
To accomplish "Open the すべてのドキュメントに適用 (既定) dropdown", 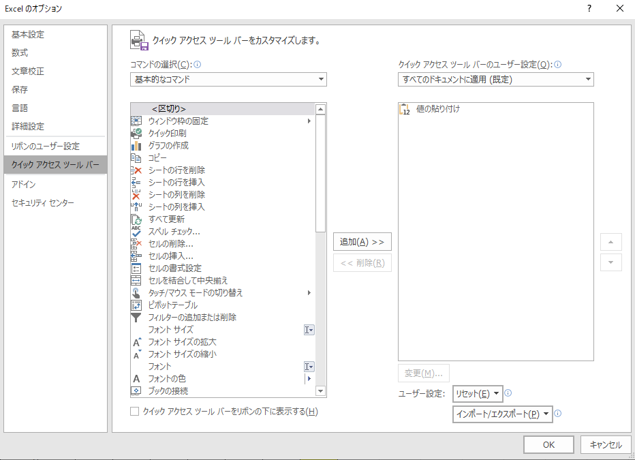I will pos(496,79).
